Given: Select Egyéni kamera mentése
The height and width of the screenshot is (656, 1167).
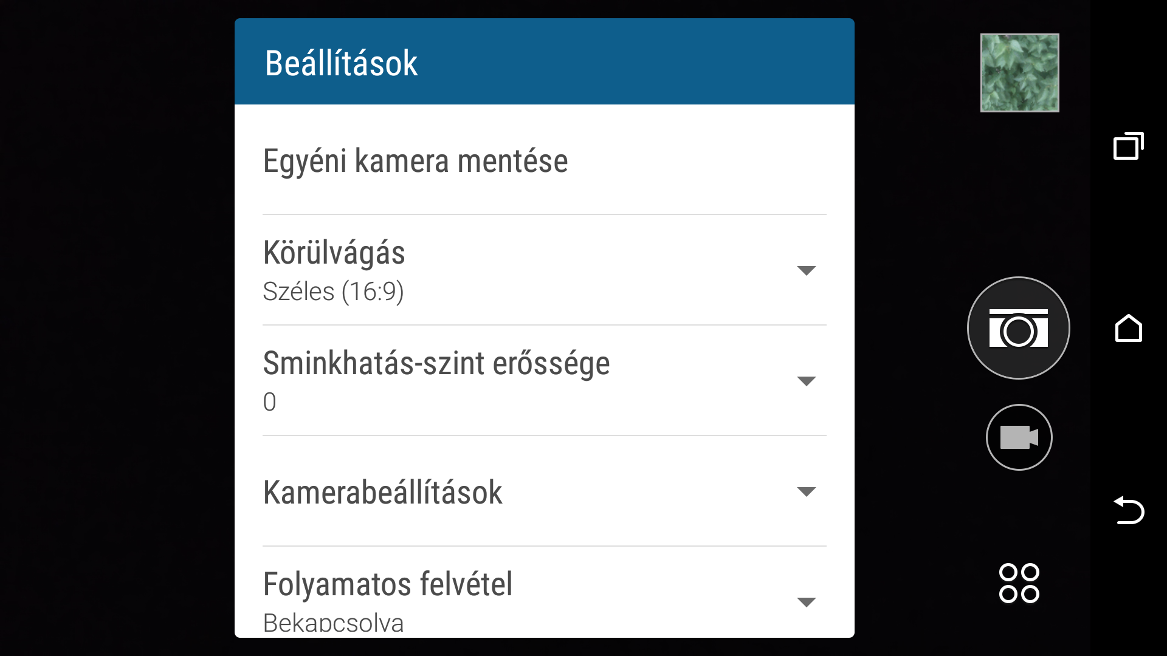Looking at the screenshot, I should pos(415,161).
